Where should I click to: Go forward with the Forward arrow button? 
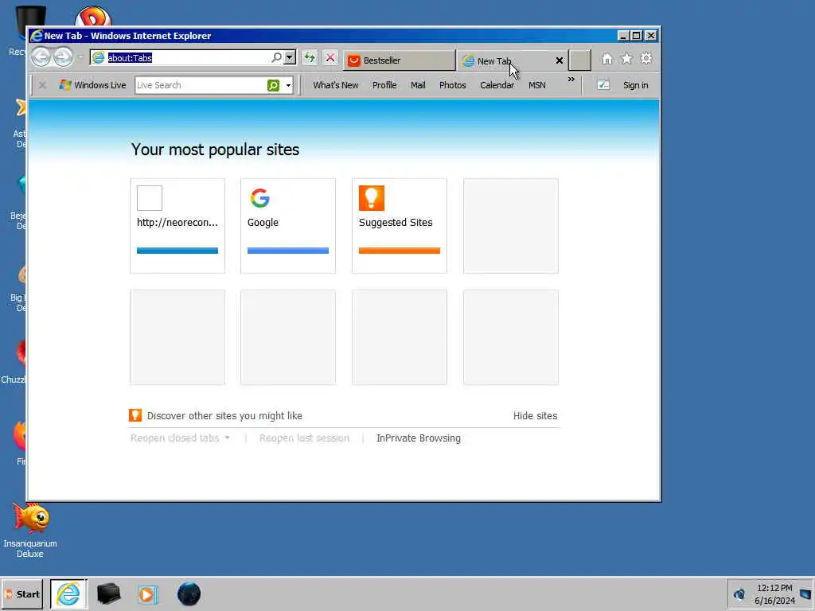click(63, 56)
